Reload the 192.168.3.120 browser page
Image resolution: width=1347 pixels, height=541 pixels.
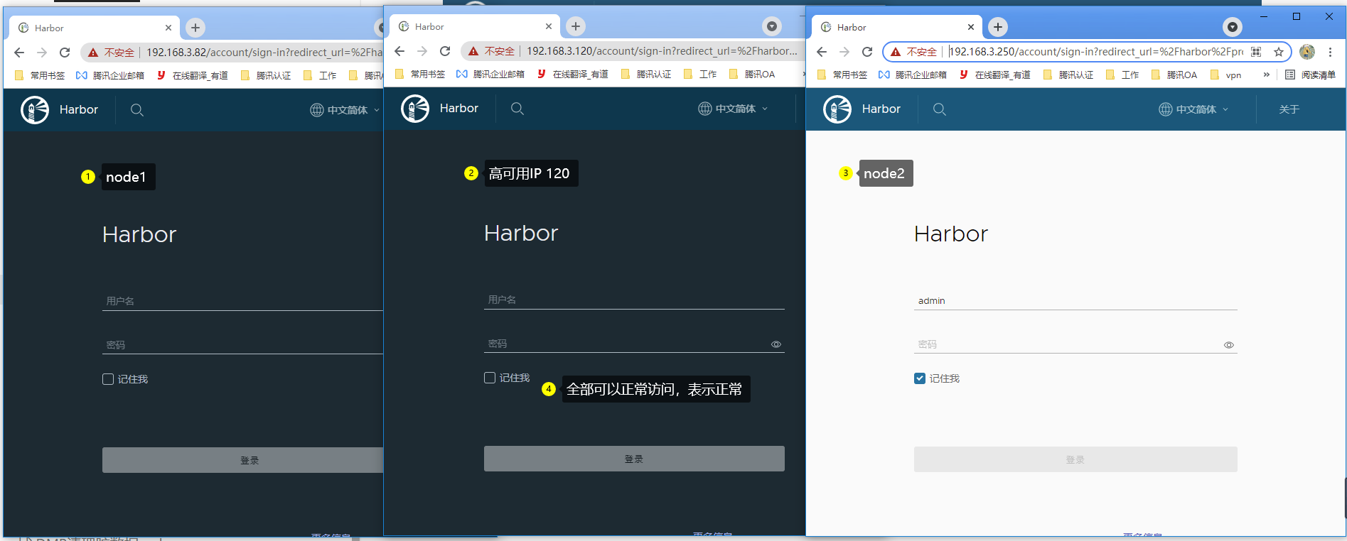[445, 51]
